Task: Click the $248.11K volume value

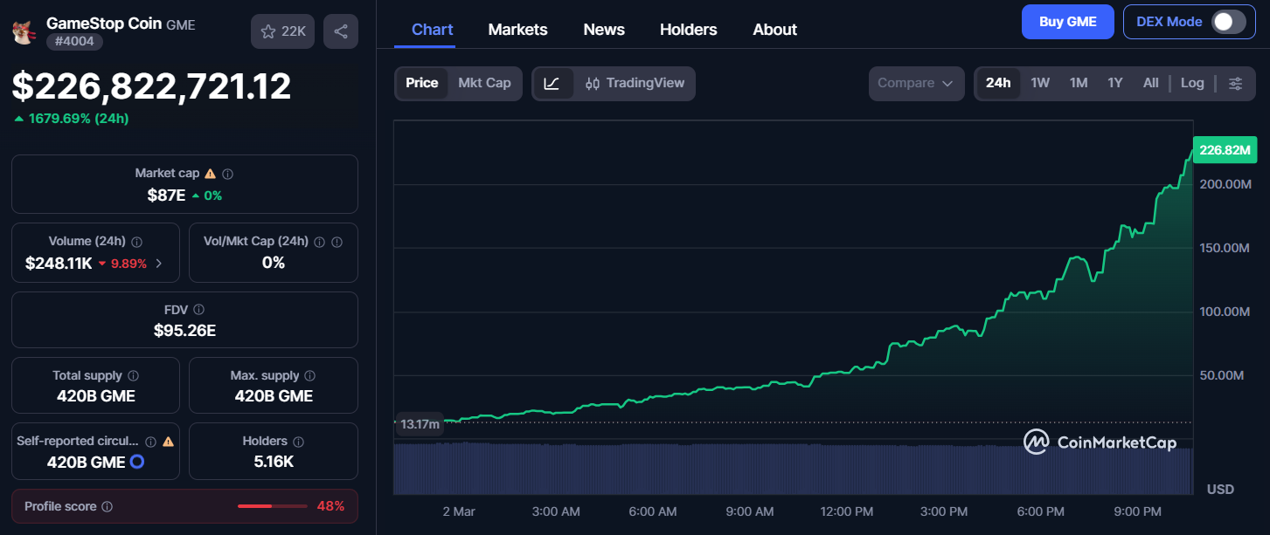Action: point(59,263)
